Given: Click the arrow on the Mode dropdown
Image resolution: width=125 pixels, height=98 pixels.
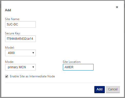Looking at the screenshot, I should pyautogui.click(x=33, y=67).
